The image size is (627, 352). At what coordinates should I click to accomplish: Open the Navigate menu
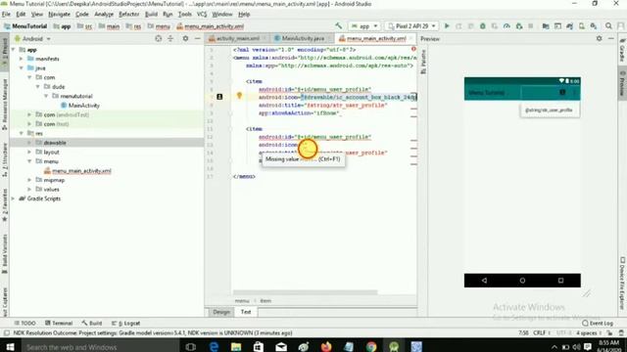coord(59,14)
